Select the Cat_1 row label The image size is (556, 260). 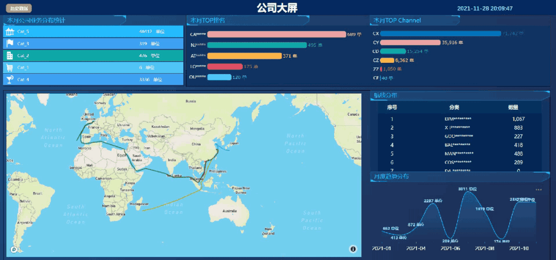pos(23,67)
